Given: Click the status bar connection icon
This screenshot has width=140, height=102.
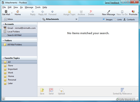Looking at the screenshot, I should coord(3,99).
